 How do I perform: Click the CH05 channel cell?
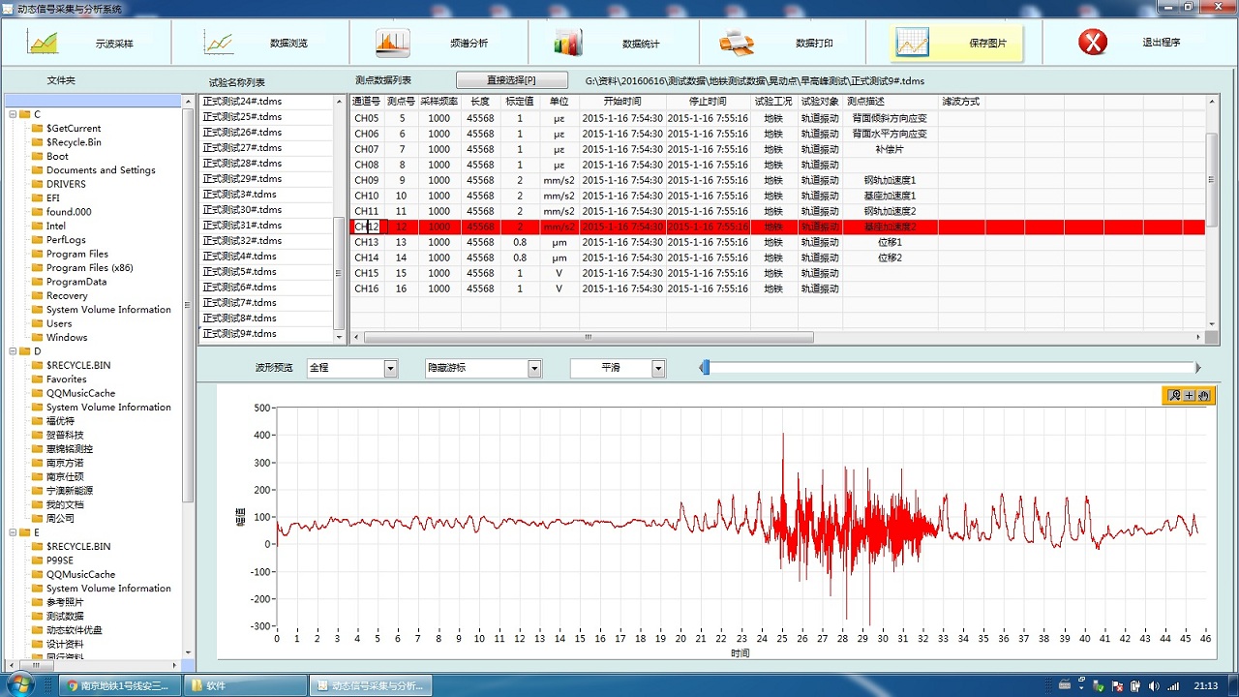[367, 119]
